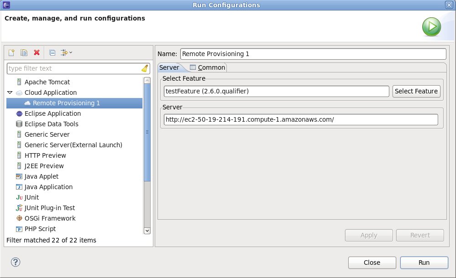Click the Name input field

tap(313, 54)
